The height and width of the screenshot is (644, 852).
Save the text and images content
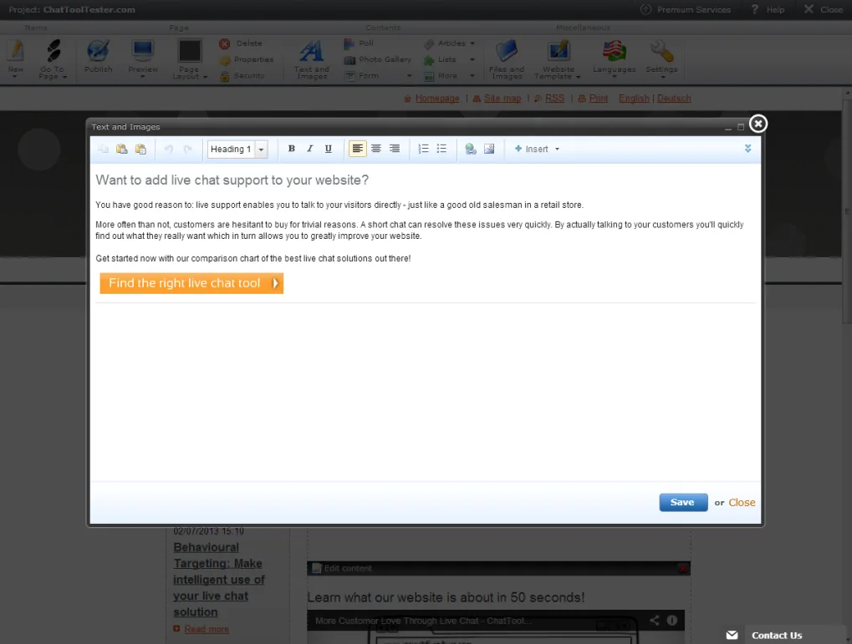683,502
